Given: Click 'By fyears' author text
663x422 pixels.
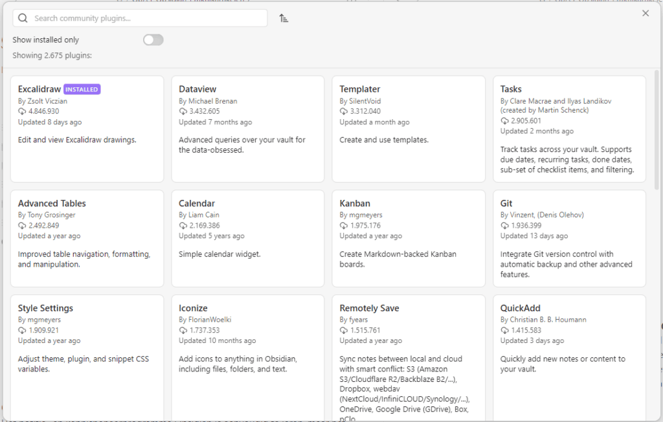Looking at the screenshot, I should click(x=354, y=320).
